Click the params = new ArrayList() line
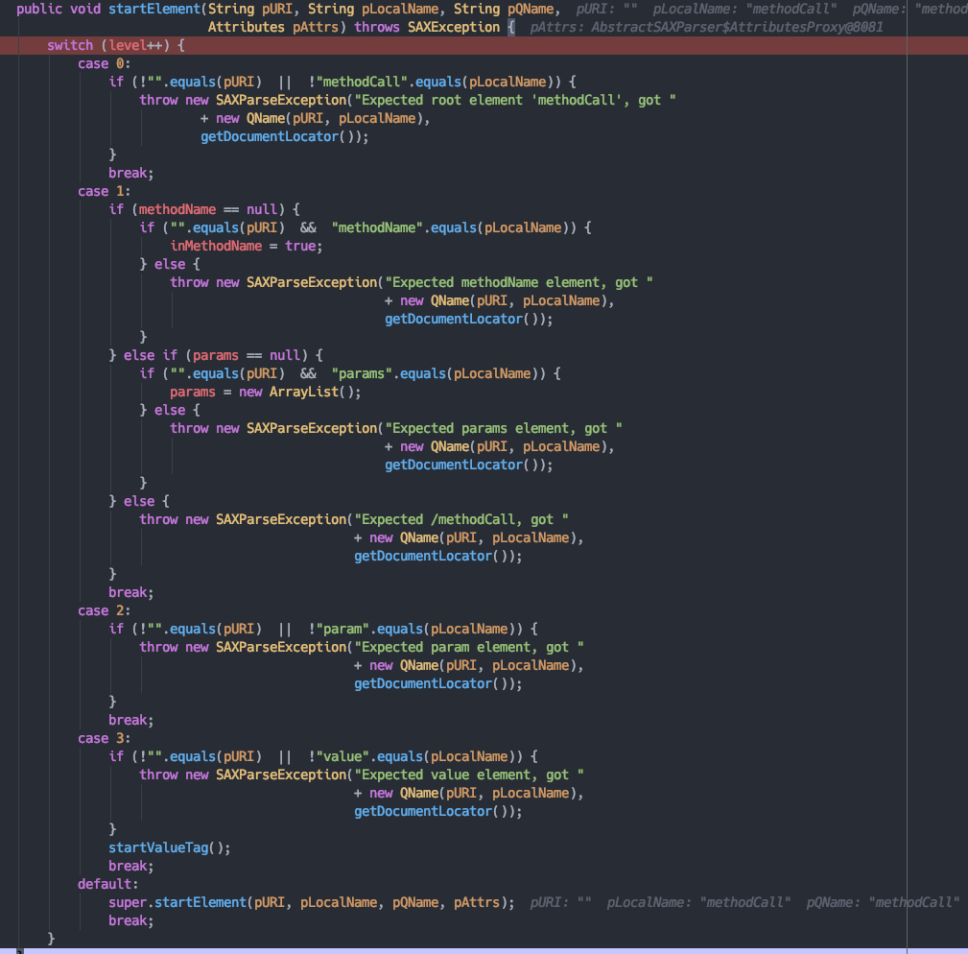 pyautogui.click(x=266, y=393)
